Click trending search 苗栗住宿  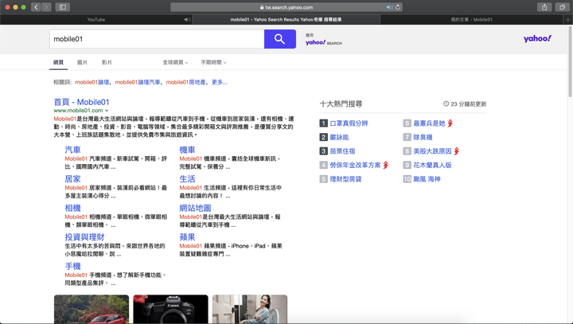pos(342,151)
